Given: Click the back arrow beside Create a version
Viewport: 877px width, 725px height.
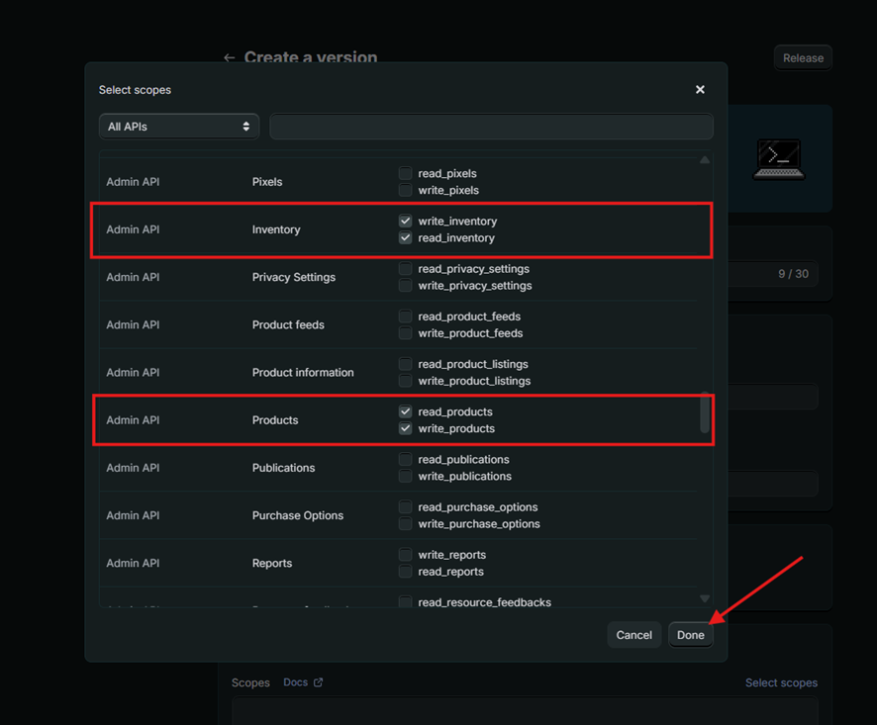Looking at the screenshot, I should tap(230, 58).
